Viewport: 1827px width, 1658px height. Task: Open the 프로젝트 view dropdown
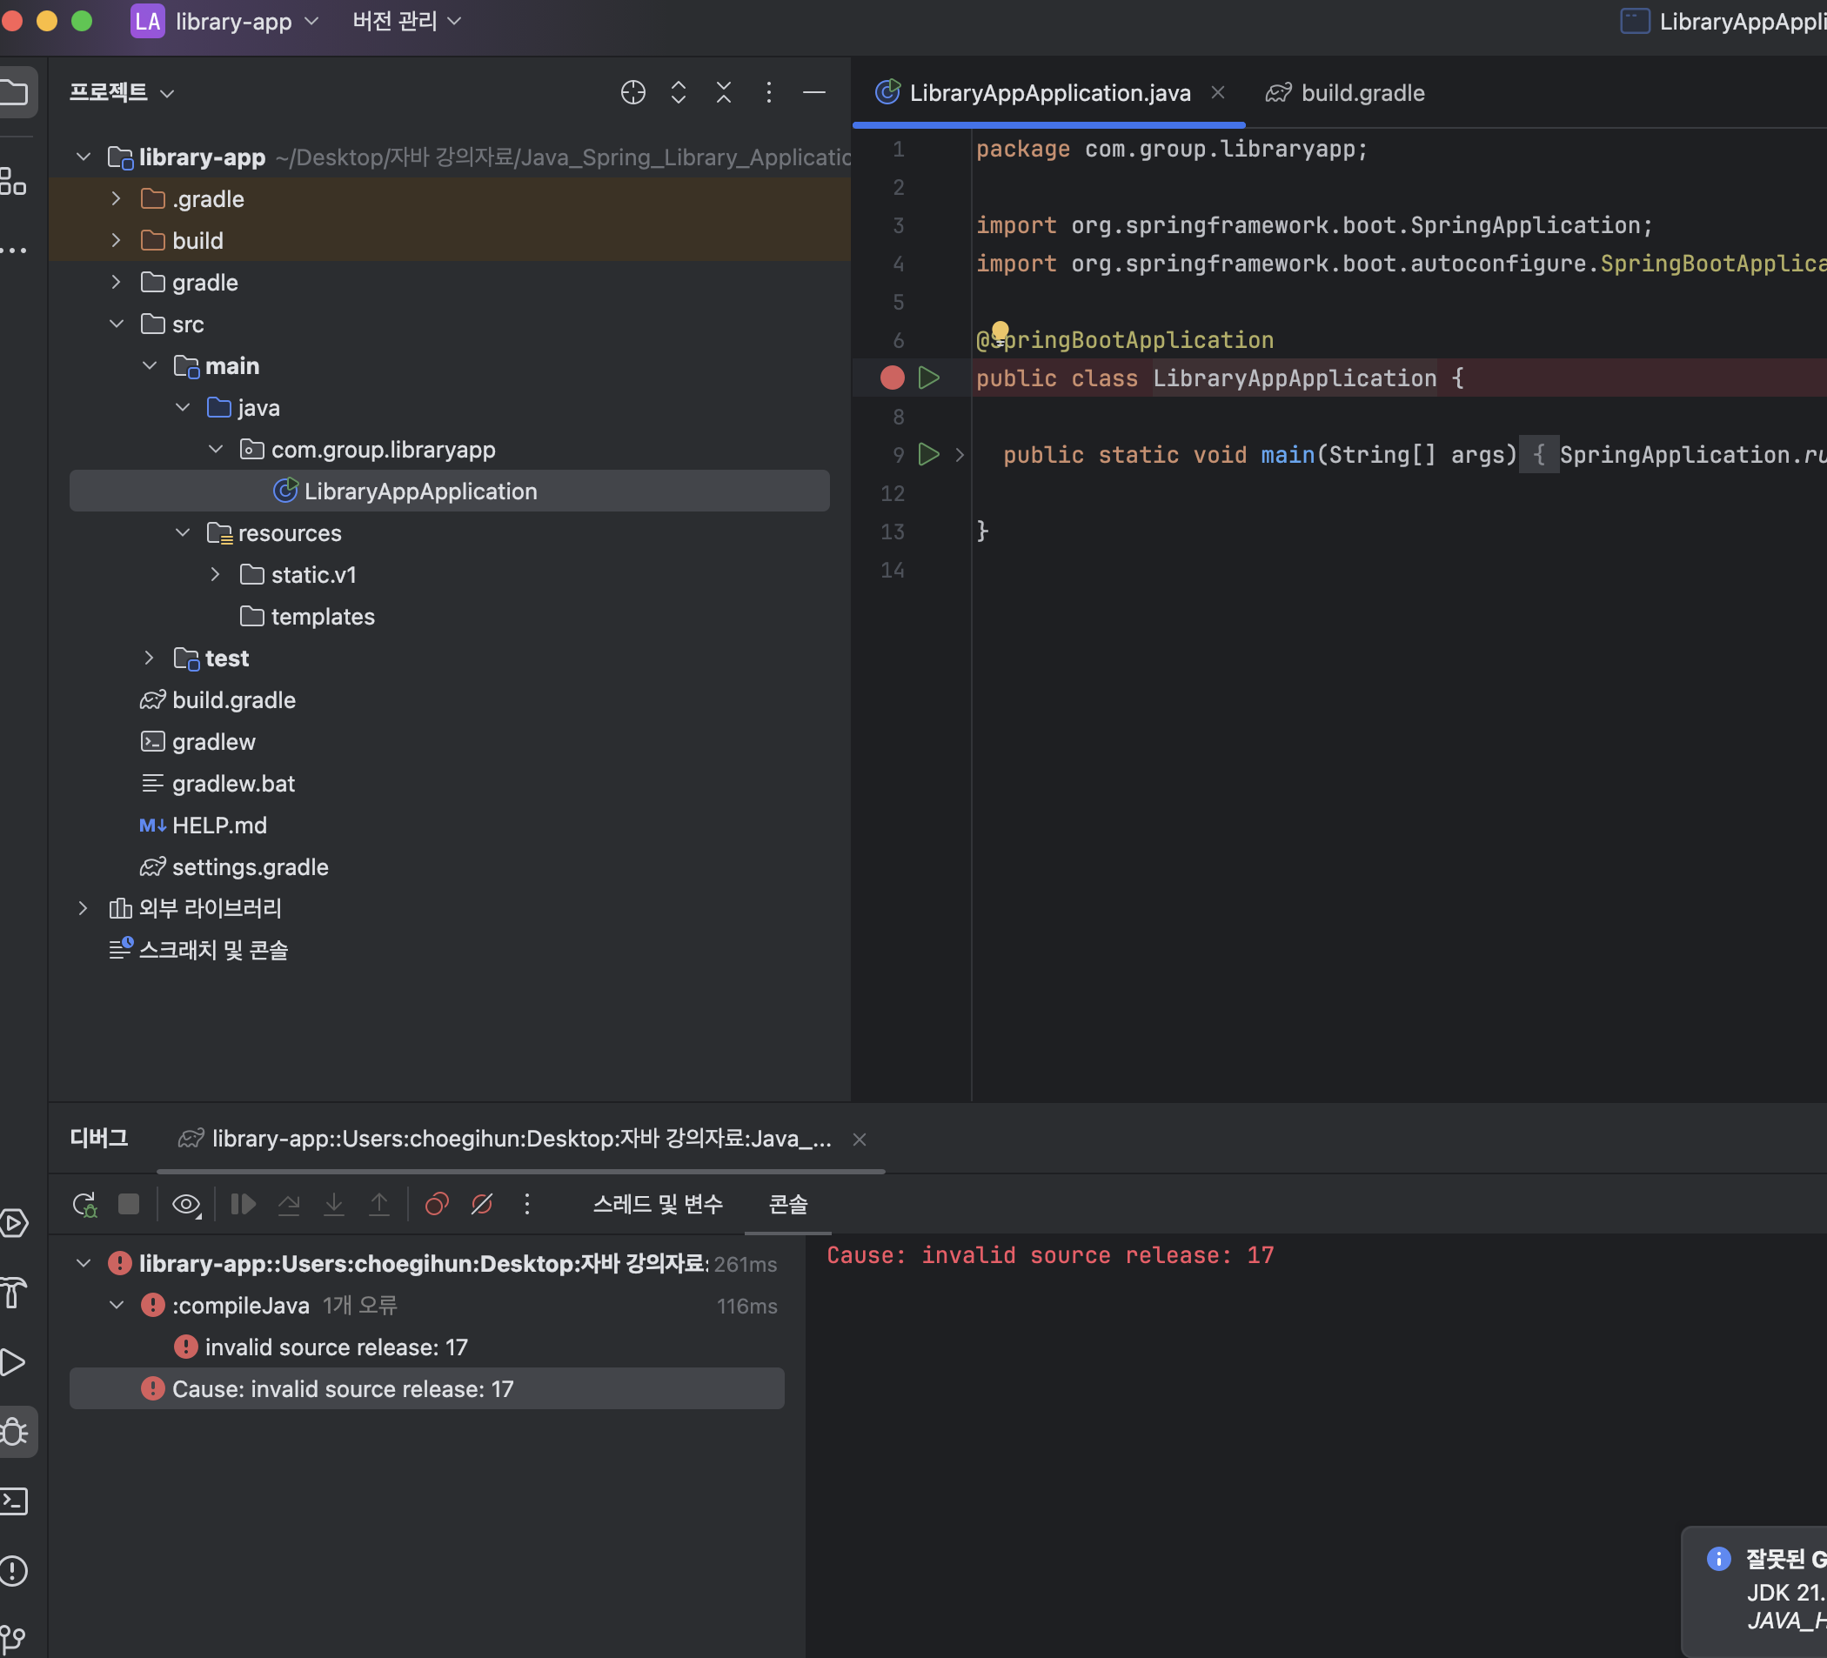click(x=122, y=92)
